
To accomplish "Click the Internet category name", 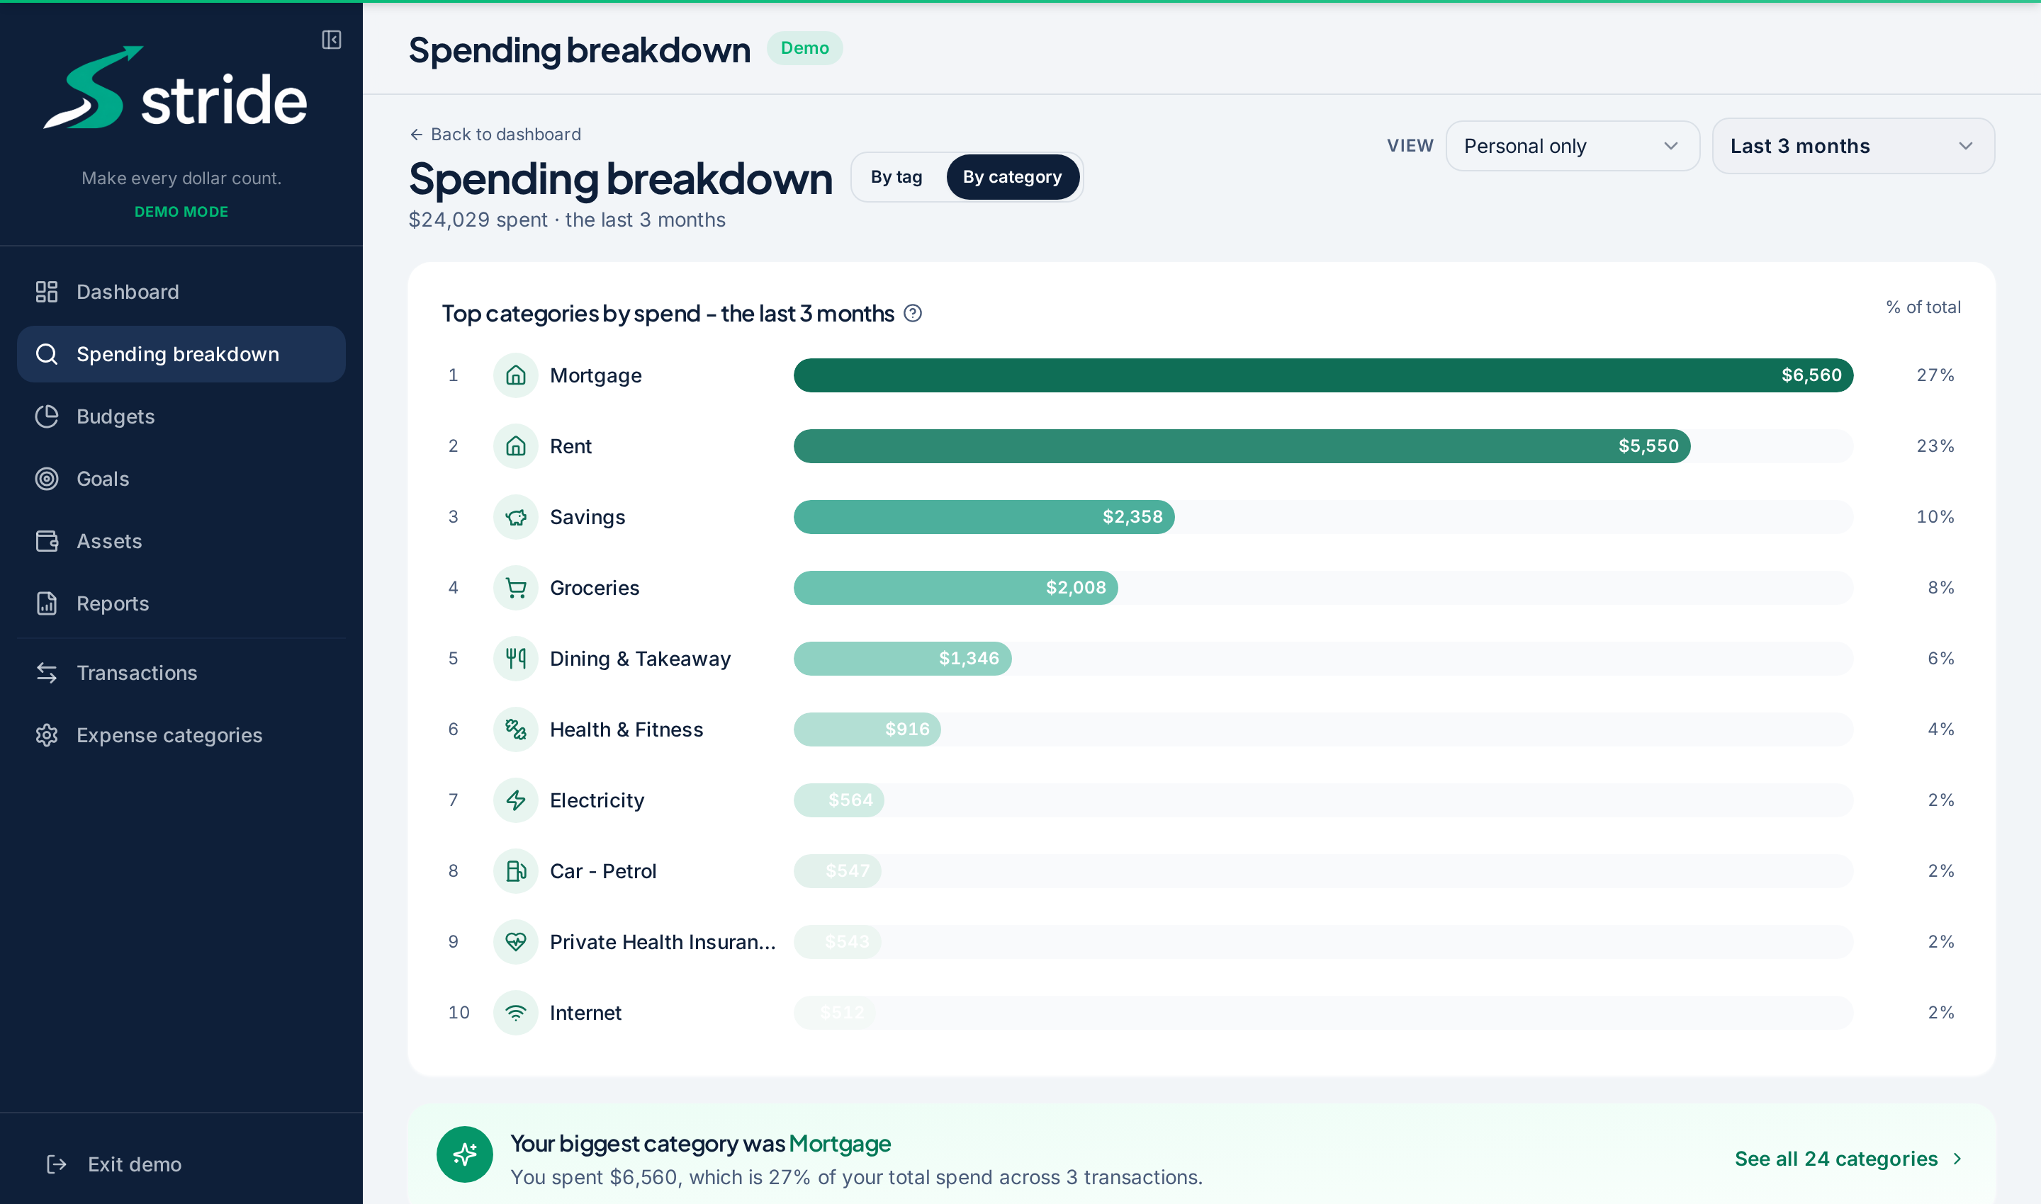I will [x=585, y=1013].
